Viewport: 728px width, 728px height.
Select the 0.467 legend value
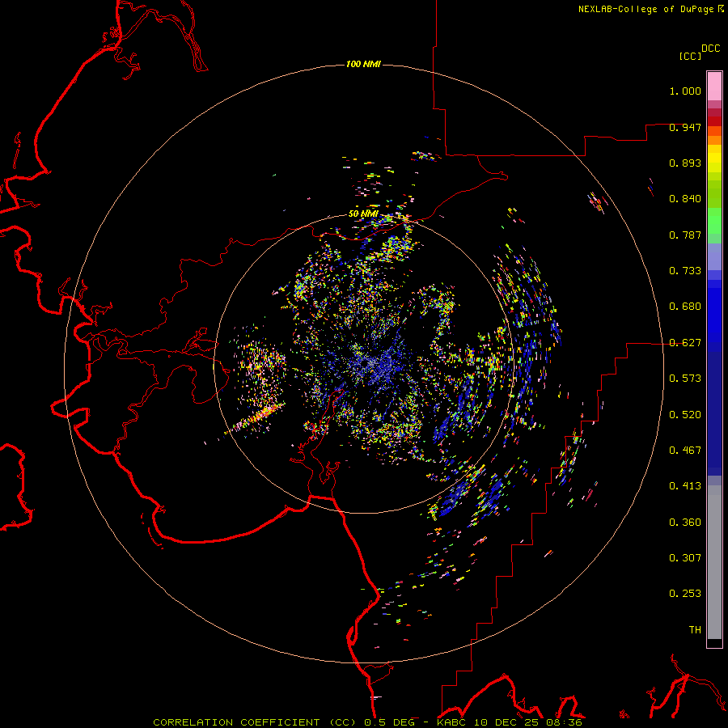[685, 451]
